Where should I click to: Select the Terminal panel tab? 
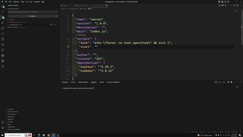[94, 82]
